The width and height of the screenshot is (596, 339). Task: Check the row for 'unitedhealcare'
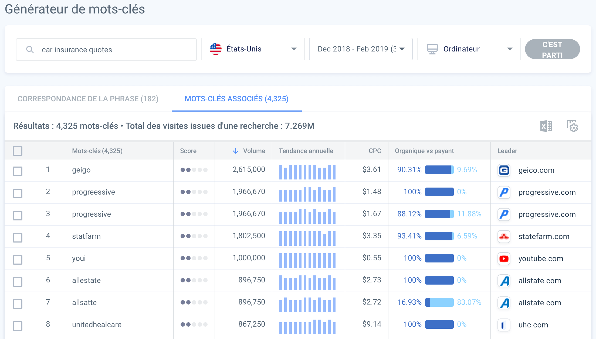pos(18,326)
